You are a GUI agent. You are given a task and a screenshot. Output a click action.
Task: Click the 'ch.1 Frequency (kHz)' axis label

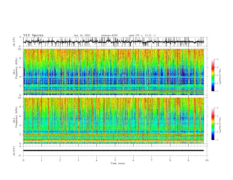(x=15, y=68)
